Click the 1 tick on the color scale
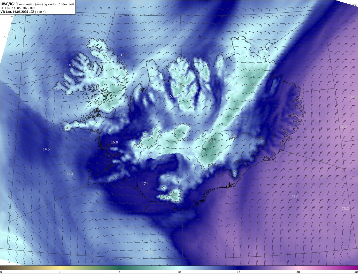Screen dimensions: 358x274 (x=60, y=272)
